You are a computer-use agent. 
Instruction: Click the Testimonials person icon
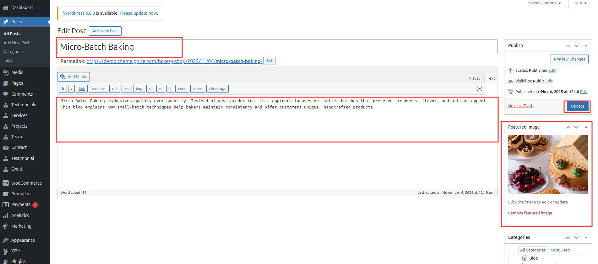6,105
